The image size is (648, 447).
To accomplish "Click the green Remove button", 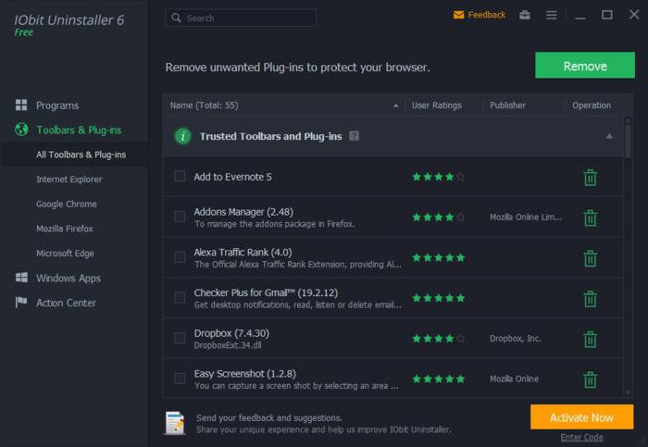I will (x=585, y=66).
